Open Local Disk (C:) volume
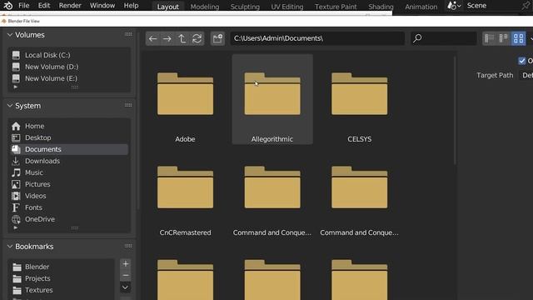The image size is (533, 300). click(68, 55)
